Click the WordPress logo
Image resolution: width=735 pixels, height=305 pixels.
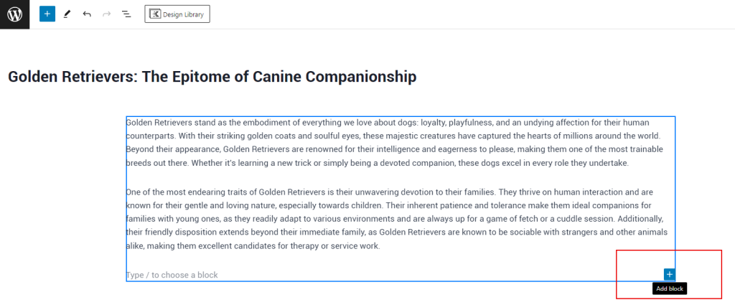[x=14, y=14]
